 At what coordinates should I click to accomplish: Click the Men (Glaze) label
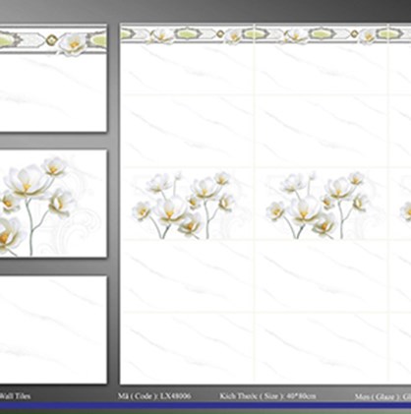[x=382, y=396]
